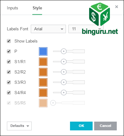Open the S4/R4 orange color swatch
The width and height of the screenshot is (124, 136).
coord(43,93)
